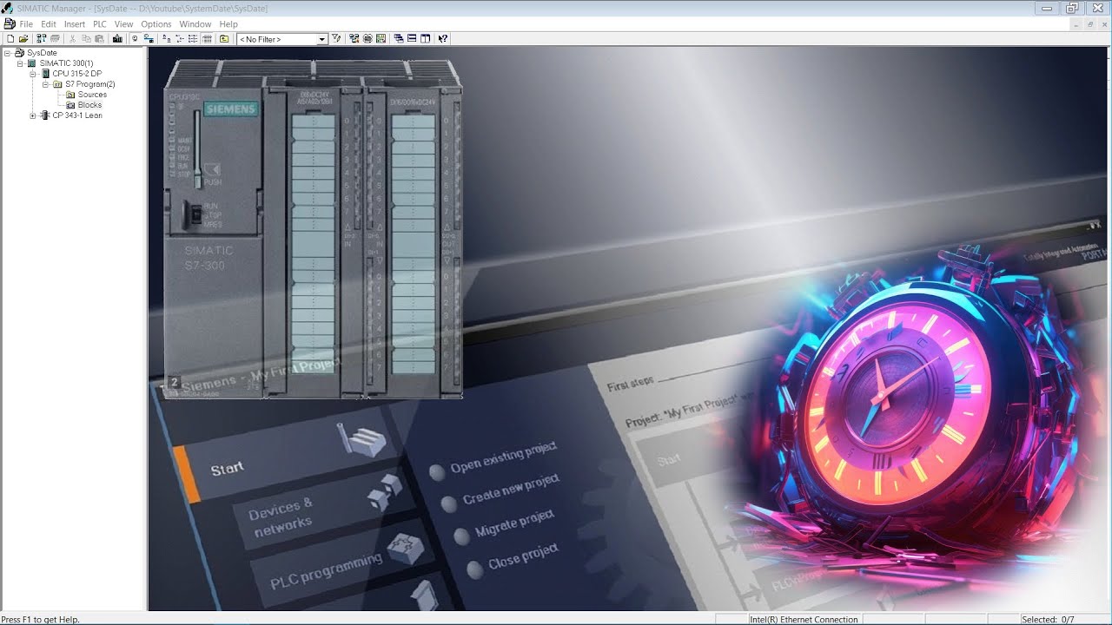Open the No Filter dropdown
The image size is (1112, 625).
(321, 39)
